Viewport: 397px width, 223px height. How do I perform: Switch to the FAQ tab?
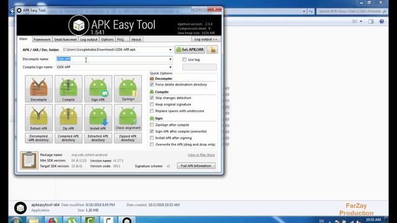click(x=121, y=40)
